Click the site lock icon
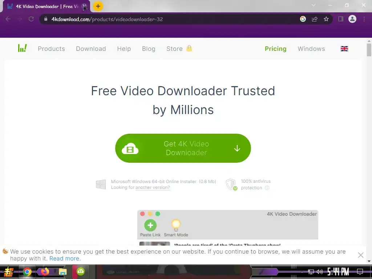 tap(46, 19)
